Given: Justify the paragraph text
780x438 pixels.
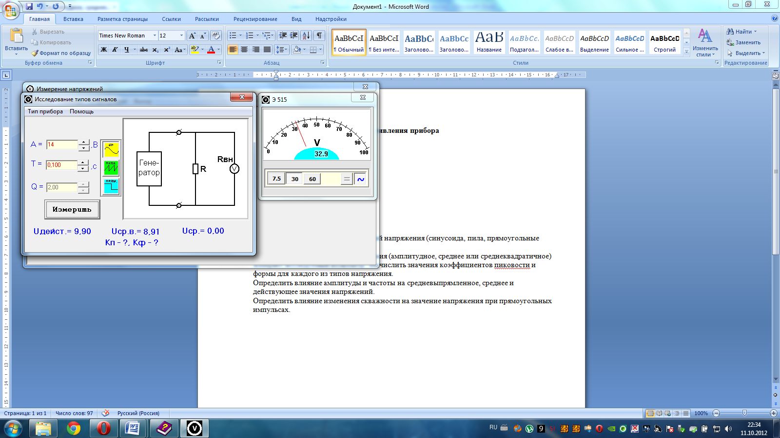Looking at the screenshot, I should point(267,50).
